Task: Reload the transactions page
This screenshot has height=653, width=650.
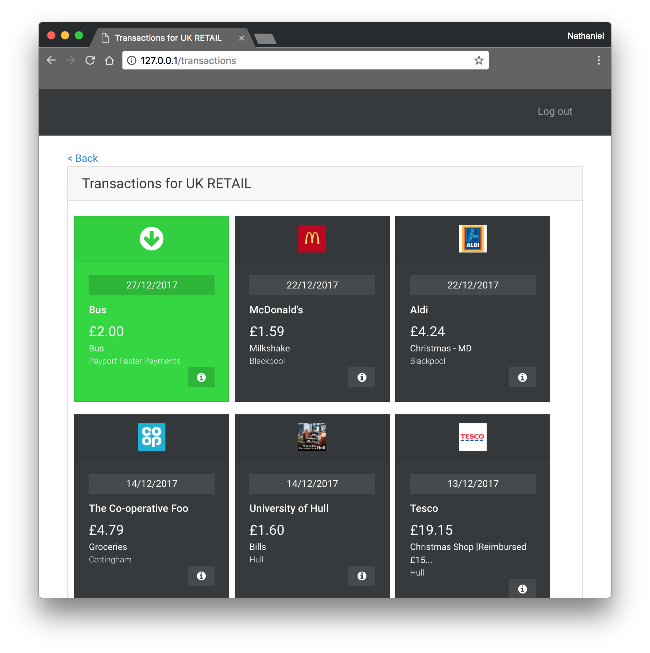Action: click(90, 61)
